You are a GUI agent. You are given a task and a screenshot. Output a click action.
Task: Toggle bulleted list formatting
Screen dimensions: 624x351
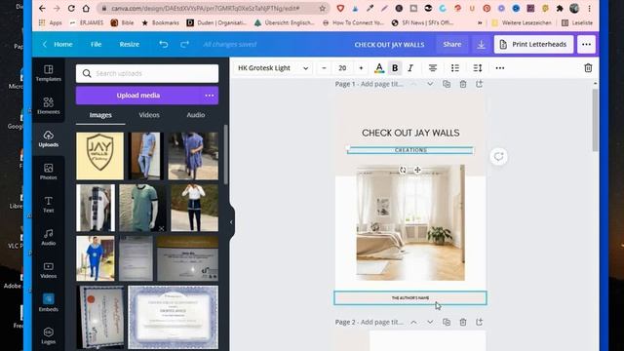point(455,68)
